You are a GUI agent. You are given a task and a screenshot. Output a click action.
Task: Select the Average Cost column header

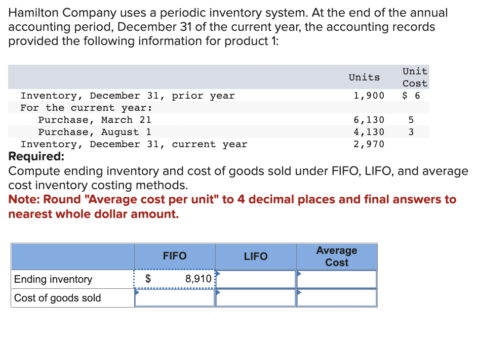click(x=337, y=256)
